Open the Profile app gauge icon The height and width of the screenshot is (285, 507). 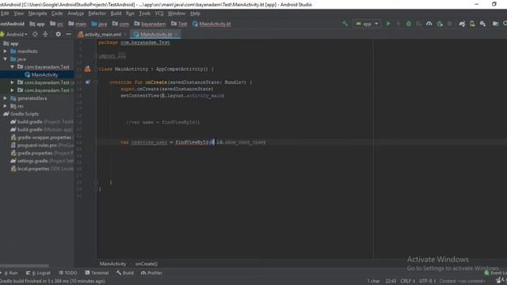click(x=429, y=24)
